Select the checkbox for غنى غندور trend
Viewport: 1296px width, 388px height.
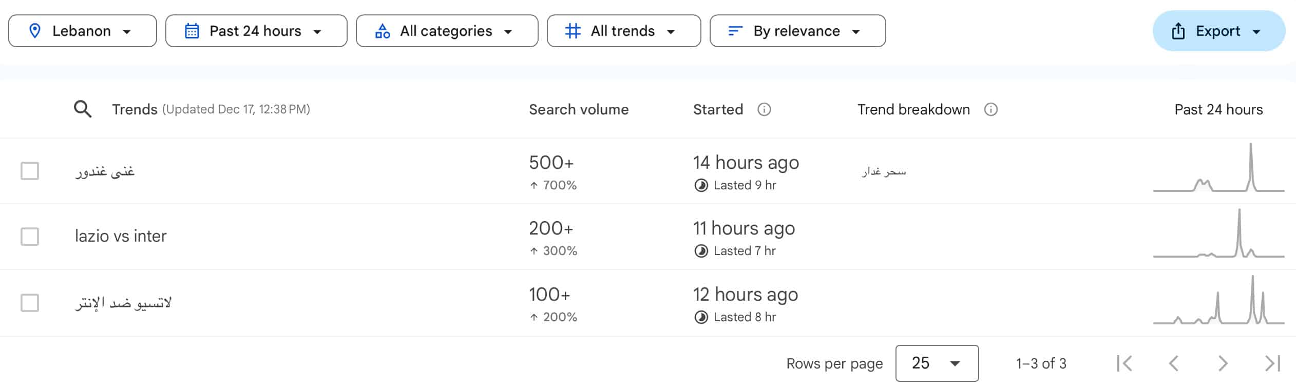coord(30,171)
